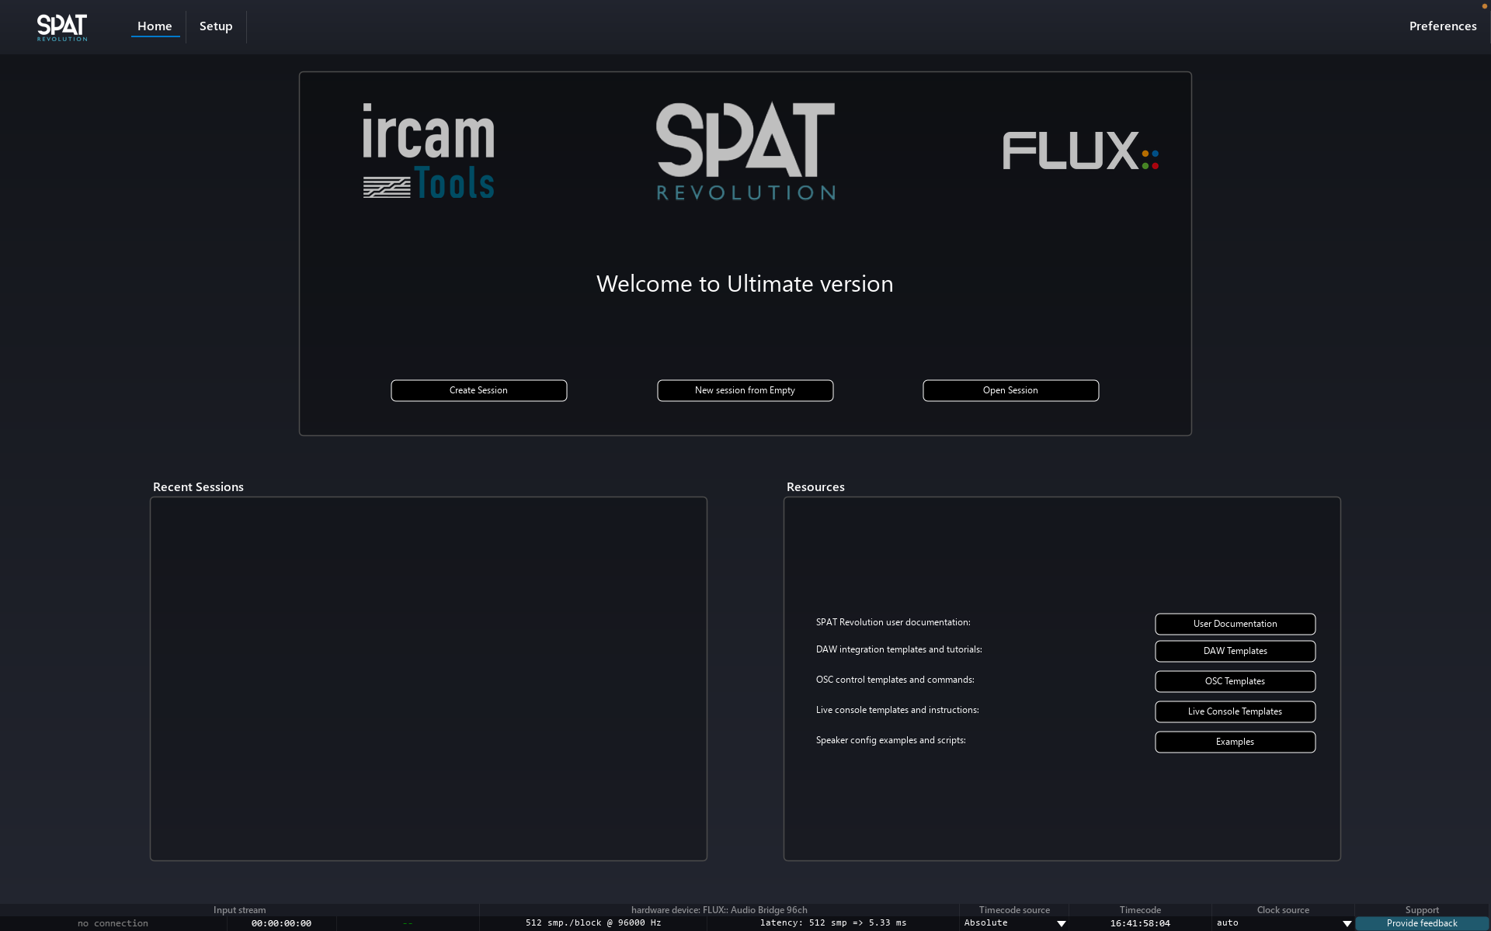The image size is (1491, 931).
Task: Open User Documentation
Action: pos(1235,624)
